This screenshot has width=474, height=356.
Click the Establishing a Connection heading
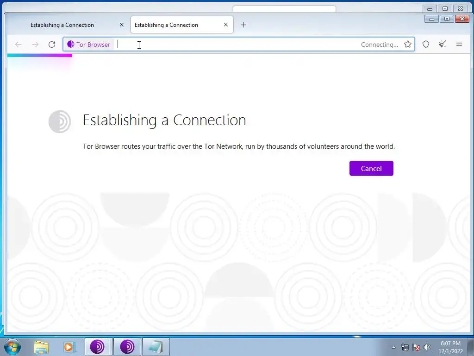coord(164,120)
